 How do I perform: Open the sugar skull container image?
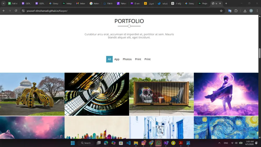(x=162, y=94)
